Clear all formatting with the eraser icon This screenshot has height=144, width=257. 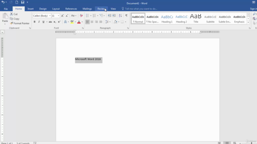pos(81,16)
